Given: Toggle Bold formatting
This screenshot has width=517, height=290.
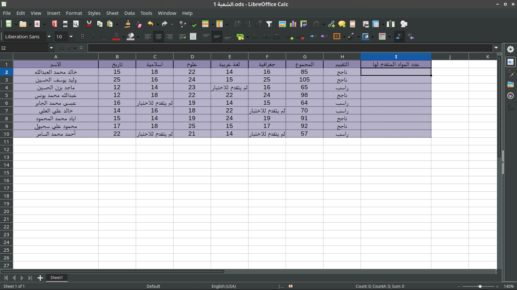Looking at the screenshot, I should (x=82, y=37).
